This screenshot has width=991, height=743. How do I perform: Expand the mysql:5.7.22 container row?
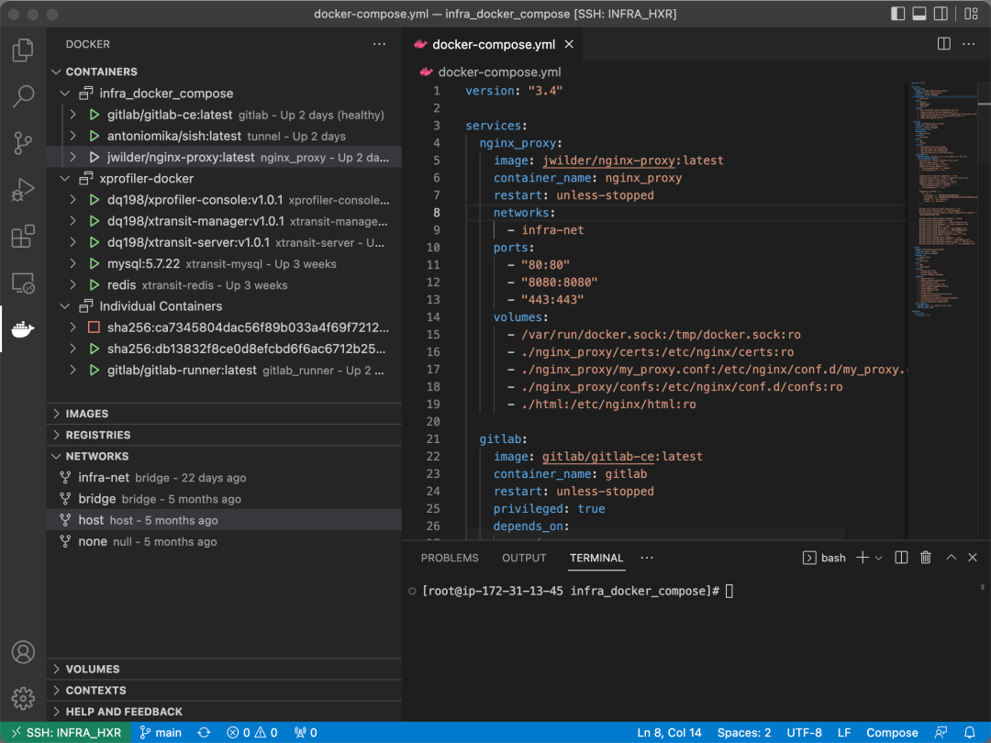tap(73, 263)
